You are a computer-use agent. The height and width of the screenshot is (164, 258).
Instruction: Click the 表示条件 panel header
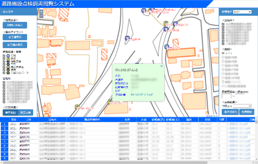[x=18, y=11]
